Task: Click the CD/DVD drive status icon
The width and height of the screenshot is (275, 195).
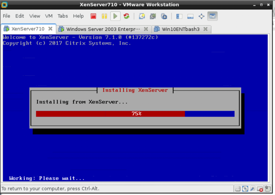Action: [245, 189]
